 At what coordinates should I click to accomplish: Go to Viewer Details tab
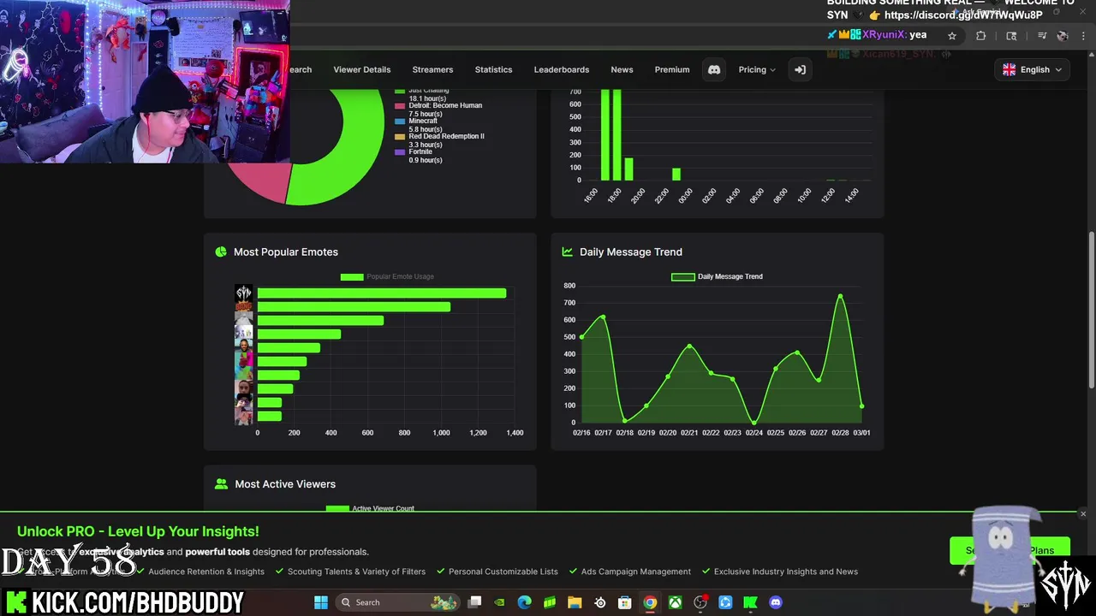coord(362,69)
